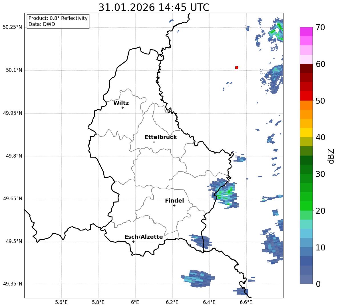Click the plot title 31.01.2026 14:45 UTC
This screenshot has height=308, width=338.
pos(154,7)
